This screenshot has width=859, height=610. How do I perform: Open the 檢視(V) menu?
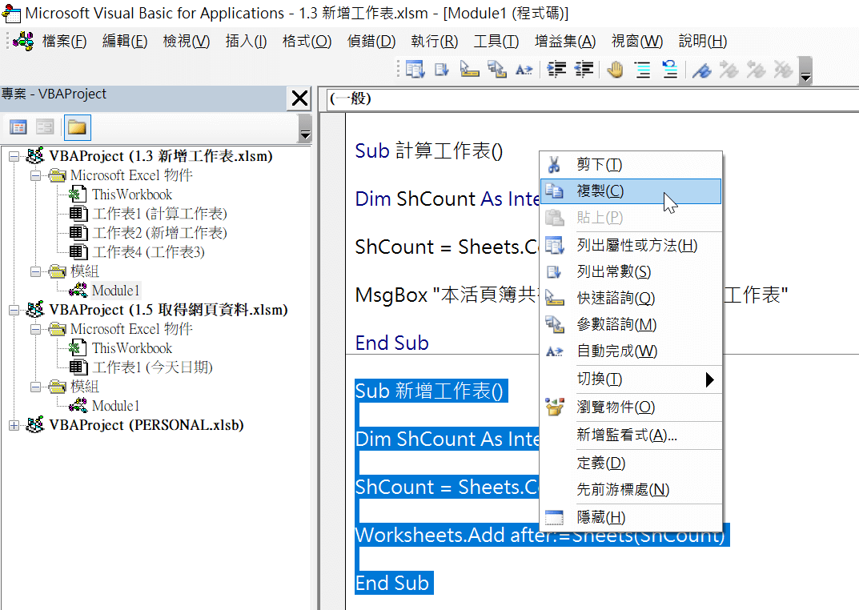coord(187,41)
